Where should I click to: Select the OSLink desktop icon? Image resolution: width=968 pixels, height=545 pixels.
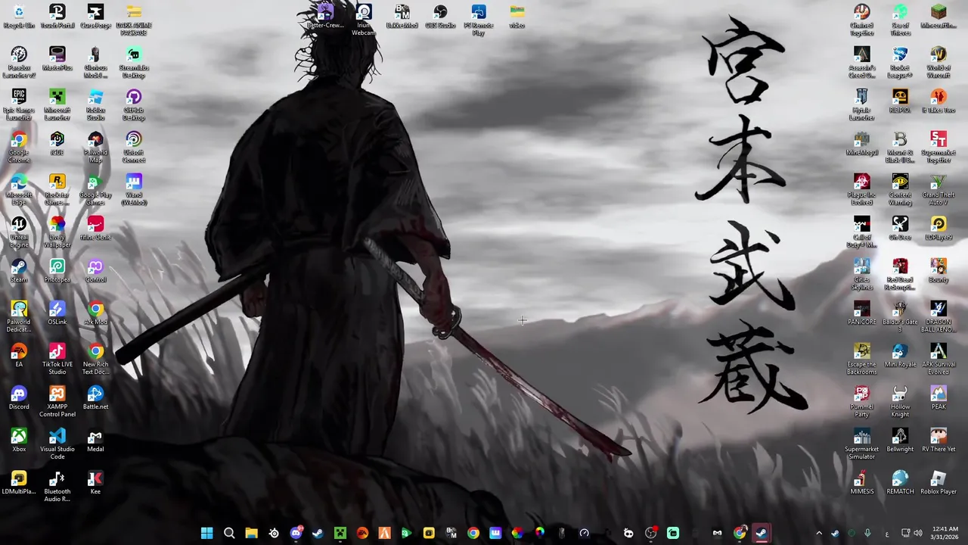click(57, 313)
